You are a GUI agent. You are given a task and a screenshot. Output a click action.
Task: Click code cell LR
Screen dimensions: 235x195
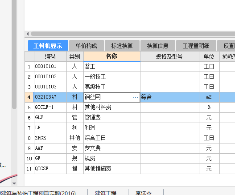pos(50,128)
